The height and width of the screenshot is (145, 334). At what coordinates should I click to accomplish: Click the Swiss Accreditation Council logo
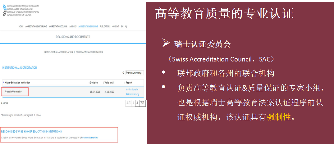(x=4, y=10)
